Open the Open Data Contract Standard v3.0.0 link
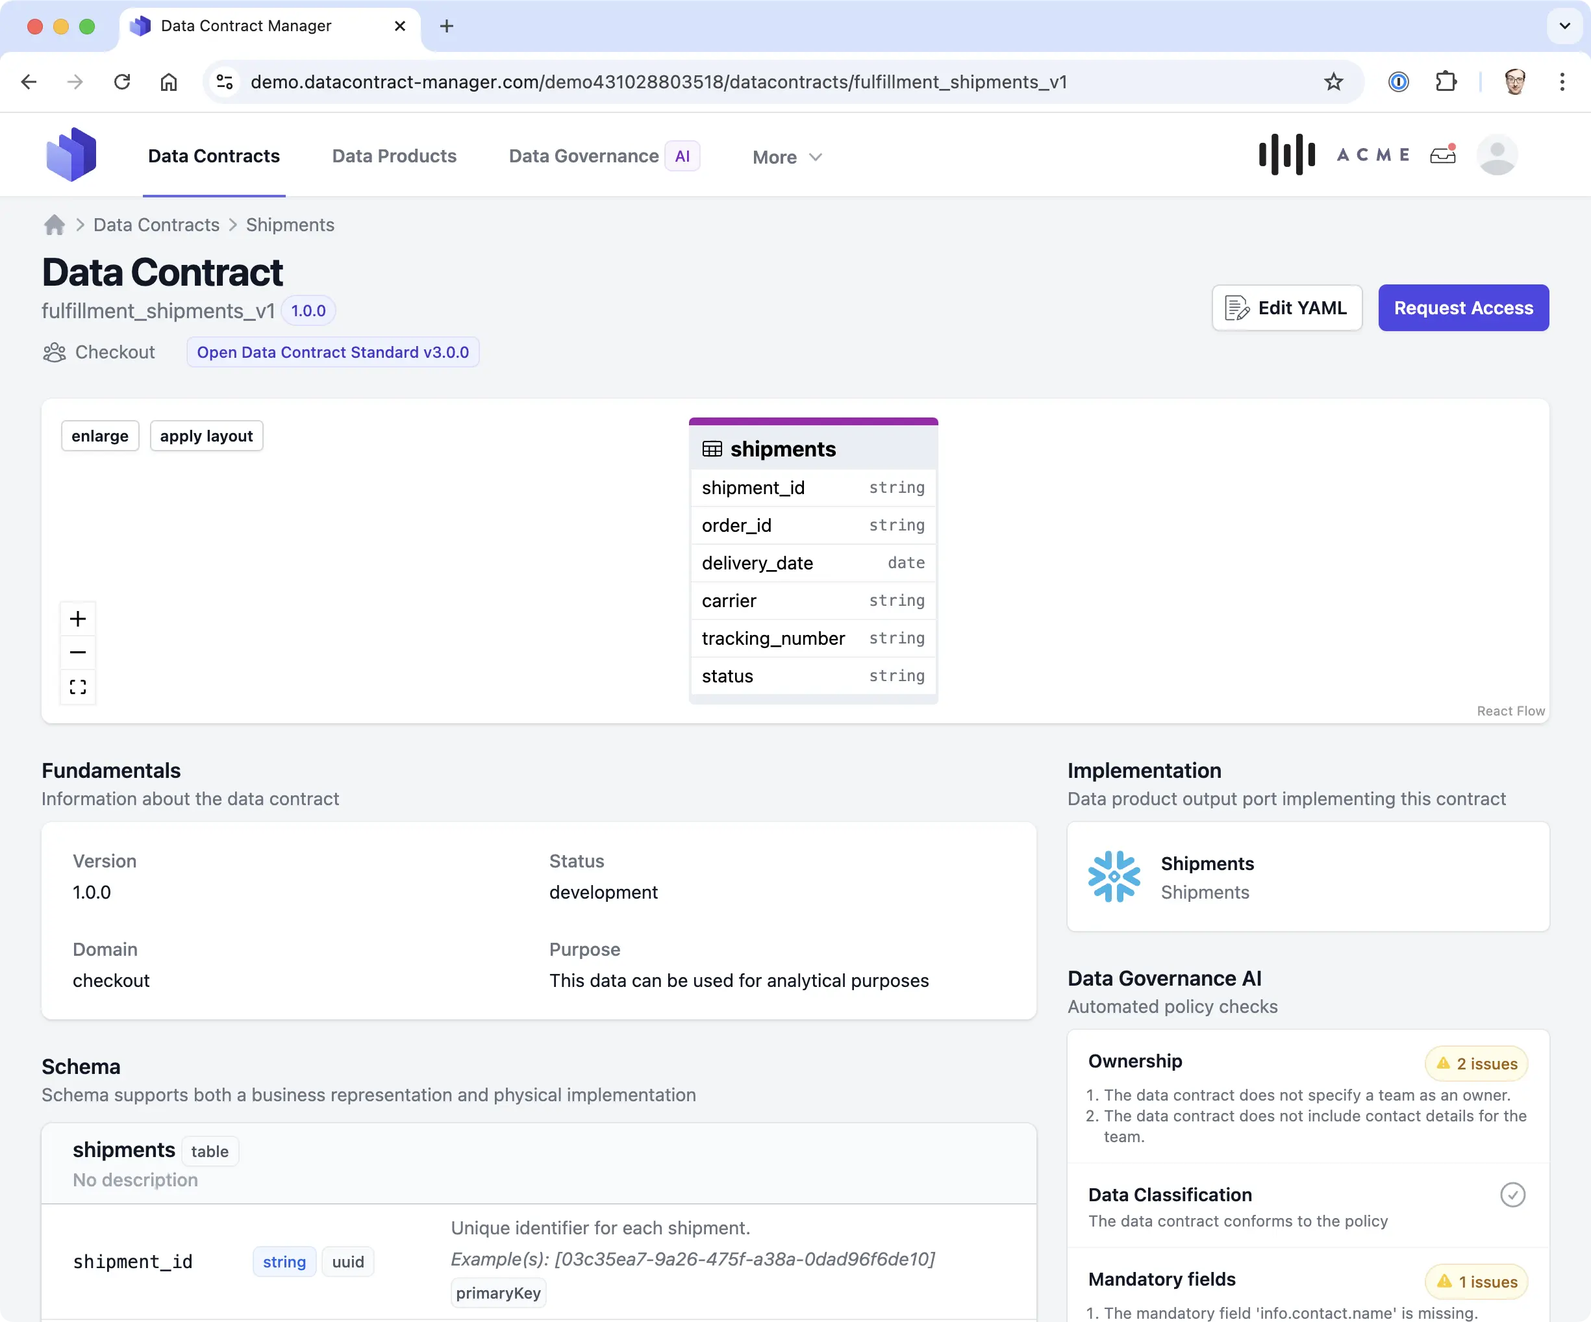Viewport: 1591px width, 1322px height. point(332,351)
